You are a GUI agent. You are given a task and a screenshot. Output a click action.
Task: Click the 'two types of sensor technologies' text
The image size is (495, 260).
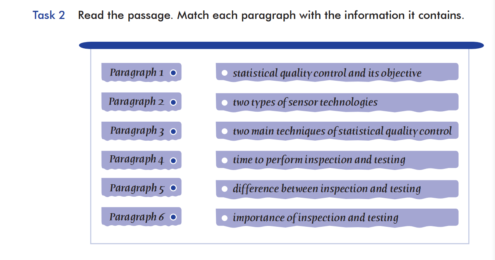305,102
